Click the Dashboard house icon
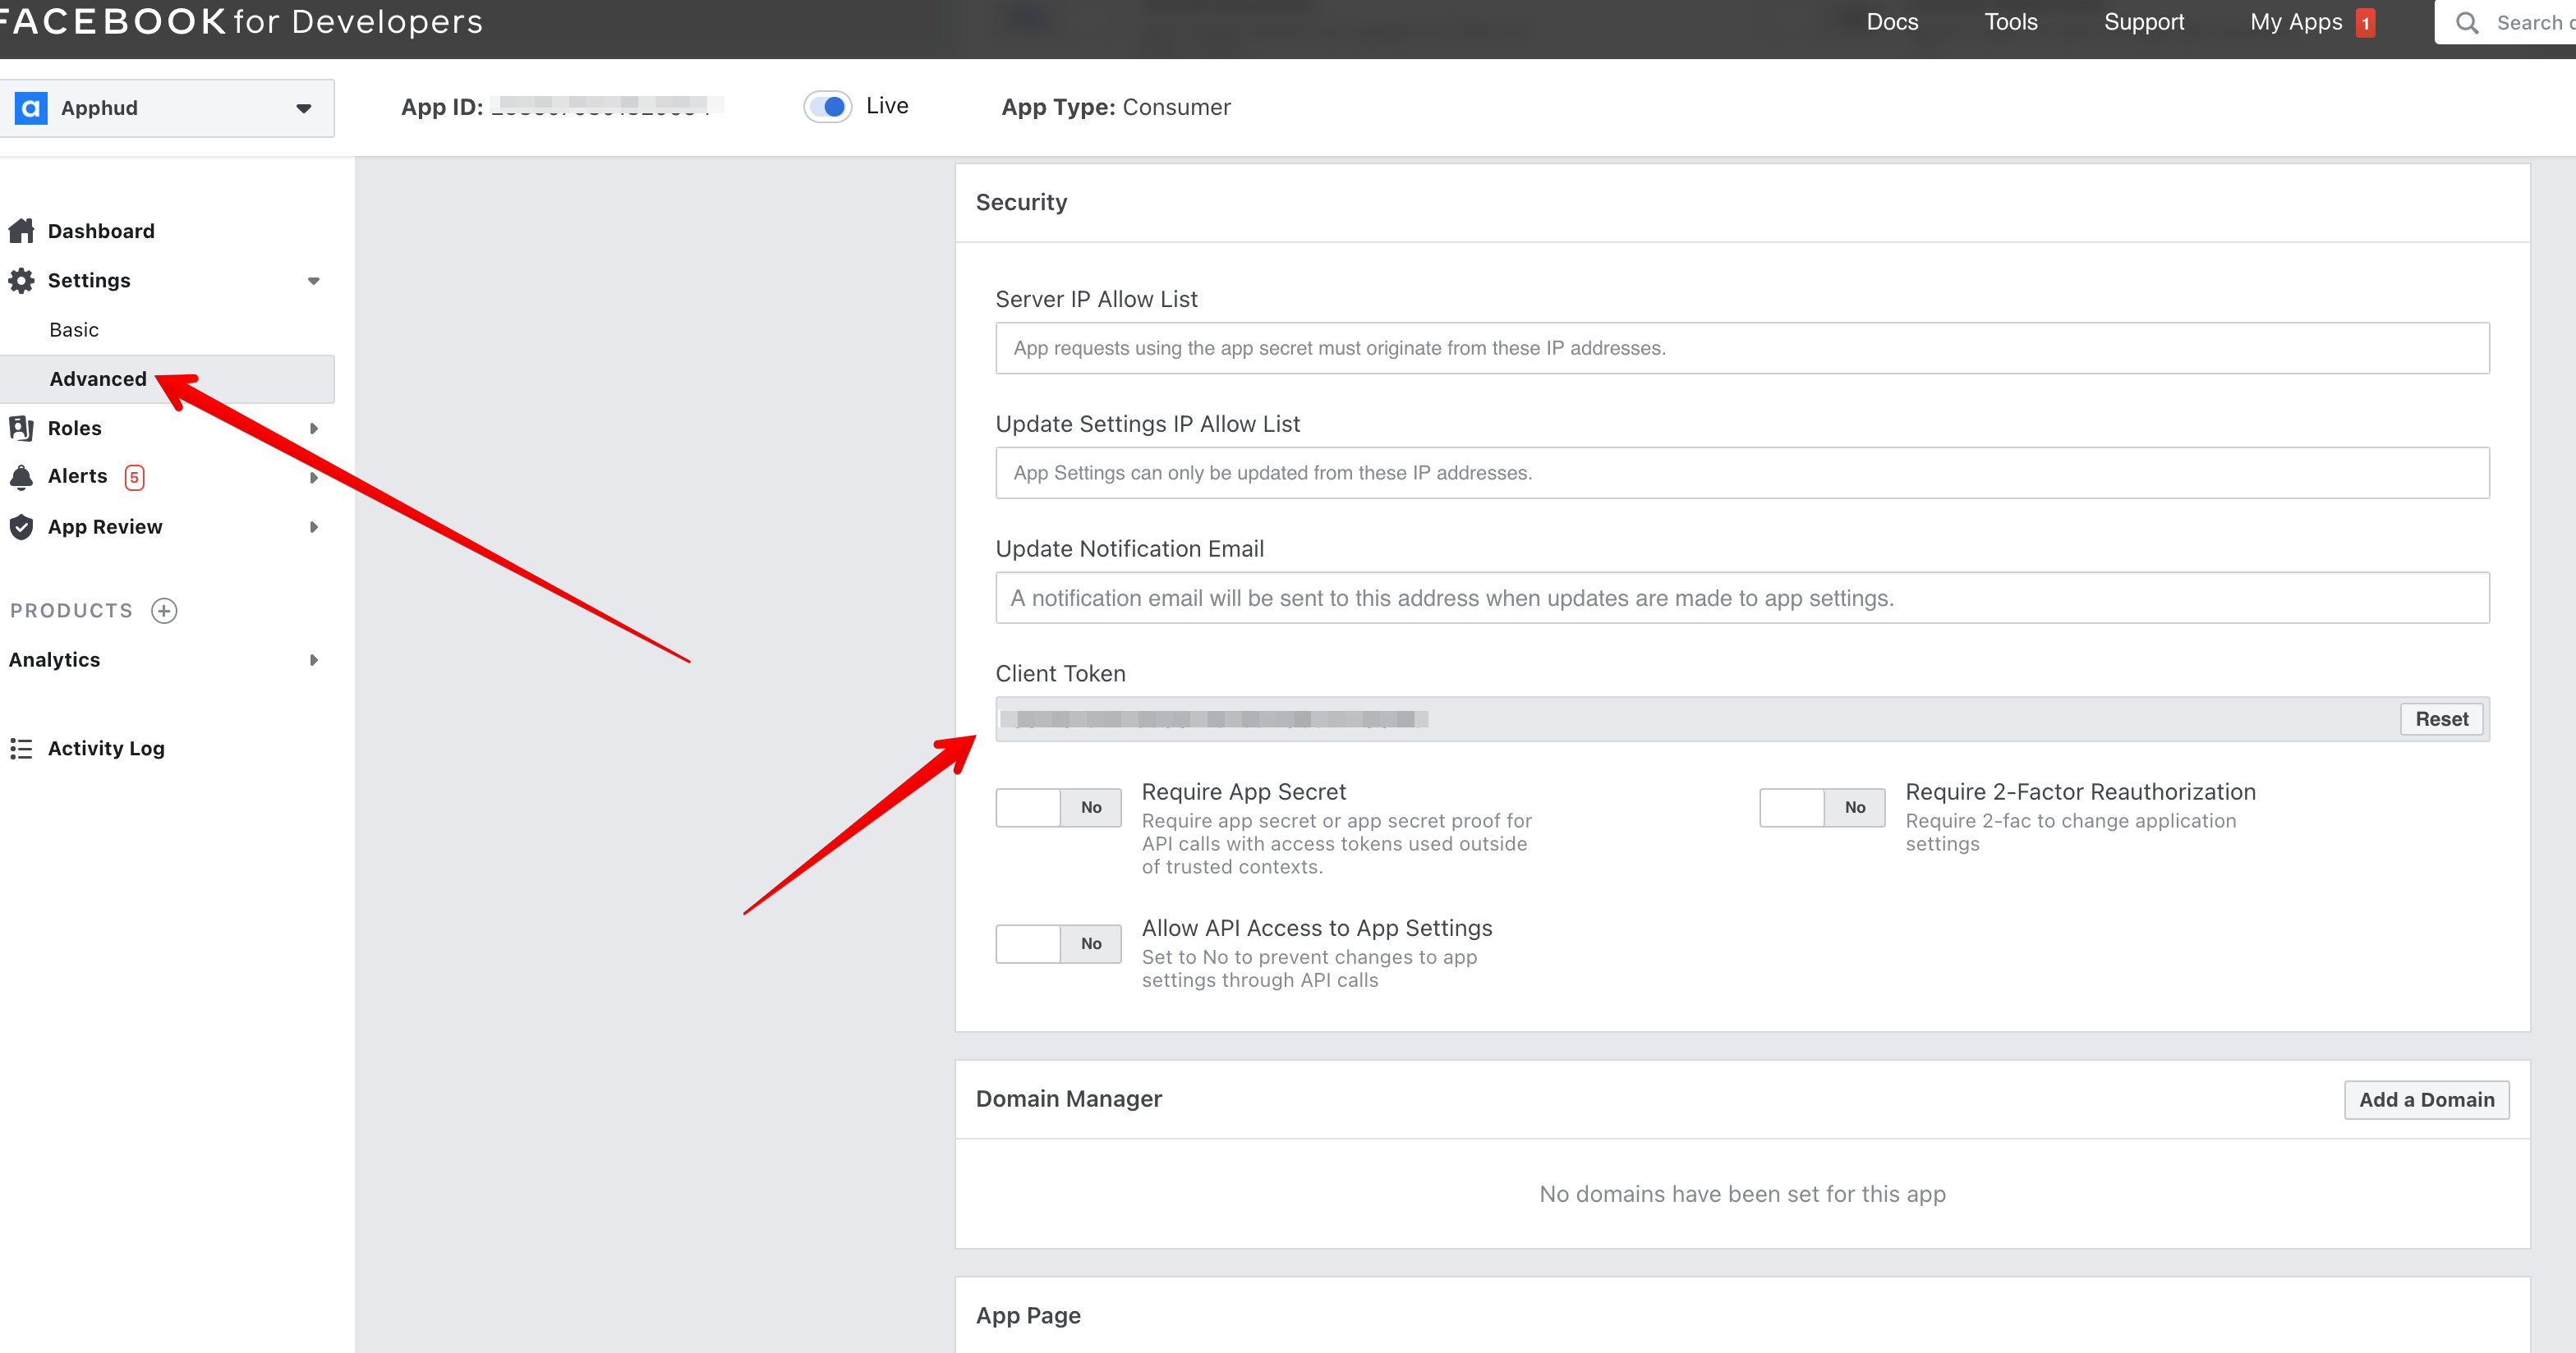The width and height of the screenshot is (2576, 1353). [21, 231]
